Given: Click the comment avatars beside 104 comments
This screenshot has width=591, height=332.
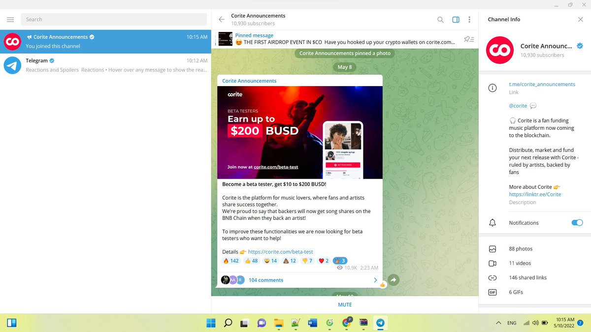Looking at the screenshot, I should pos(232,280).
